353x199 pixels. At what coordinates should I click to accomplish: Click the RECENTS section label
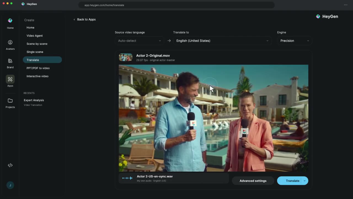click(x=29, y=93)
